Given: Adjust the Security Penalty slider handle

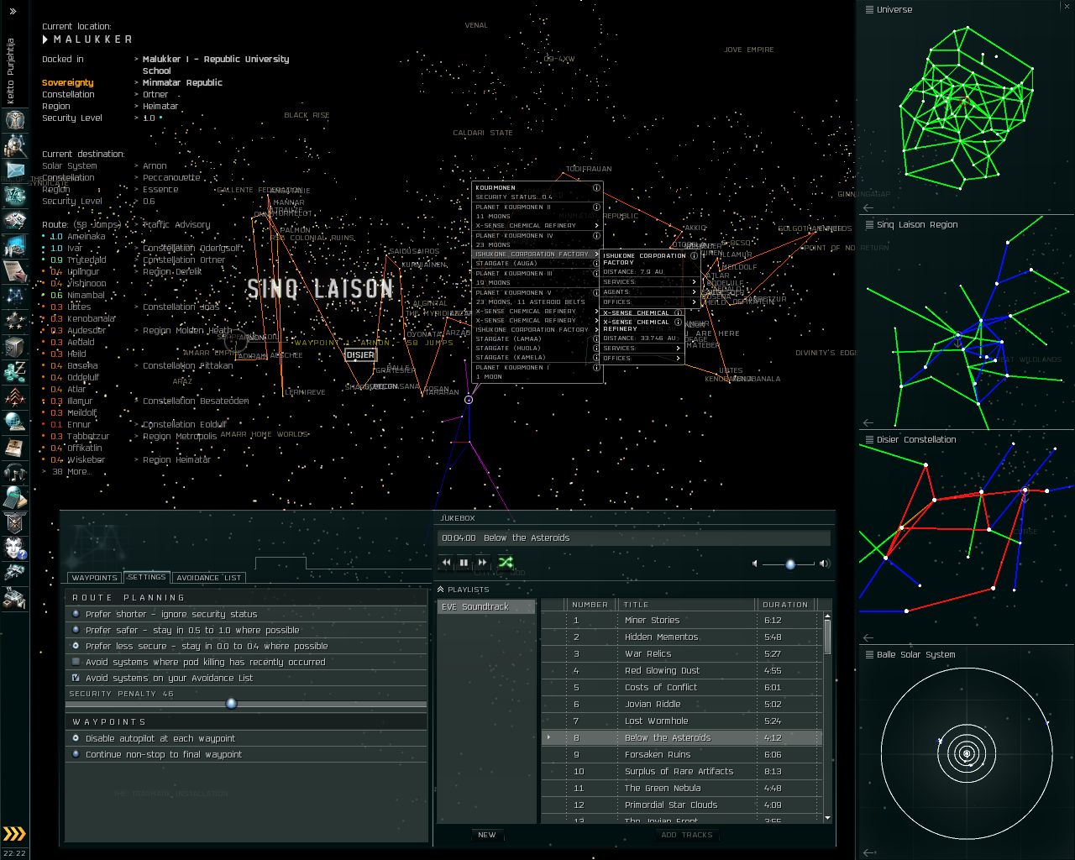Looking at the screenshot, I should point(232,704).
